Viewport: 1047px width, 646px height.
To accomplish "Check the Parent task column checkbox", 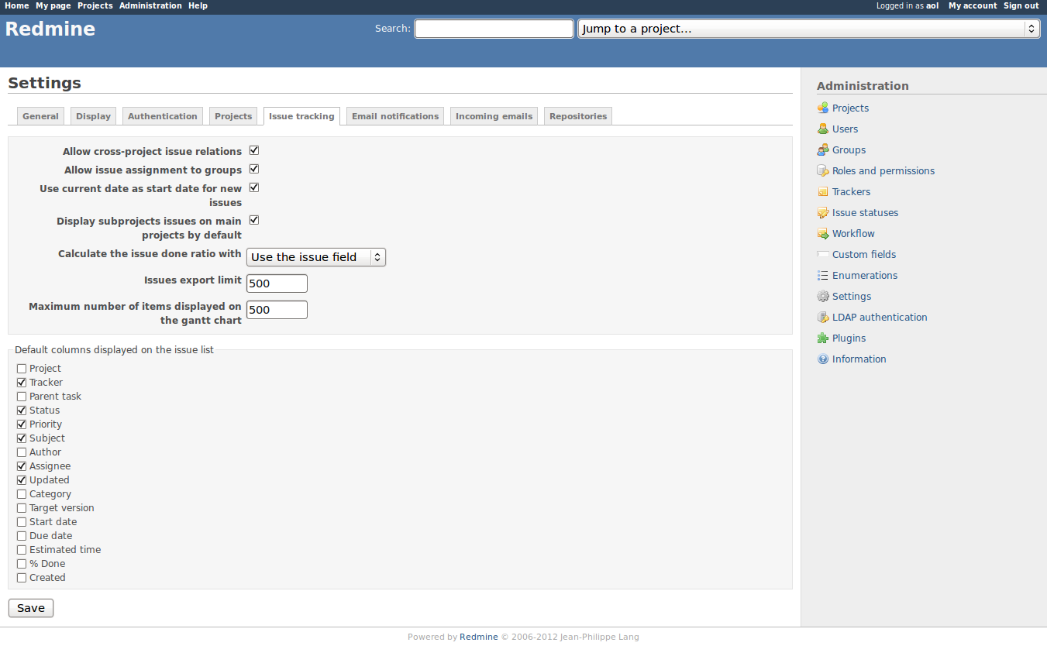I will [22, 397].
